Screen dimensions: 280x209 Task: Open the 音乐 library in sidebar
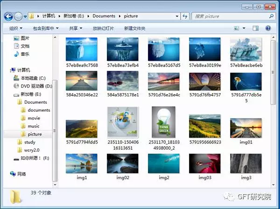tap(25, 54)
